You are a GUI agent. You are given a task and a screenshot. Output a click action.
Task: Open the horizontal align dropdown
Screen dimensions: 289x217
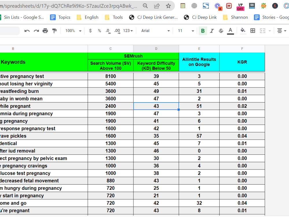pyautogui.click(x=281, y=31)
